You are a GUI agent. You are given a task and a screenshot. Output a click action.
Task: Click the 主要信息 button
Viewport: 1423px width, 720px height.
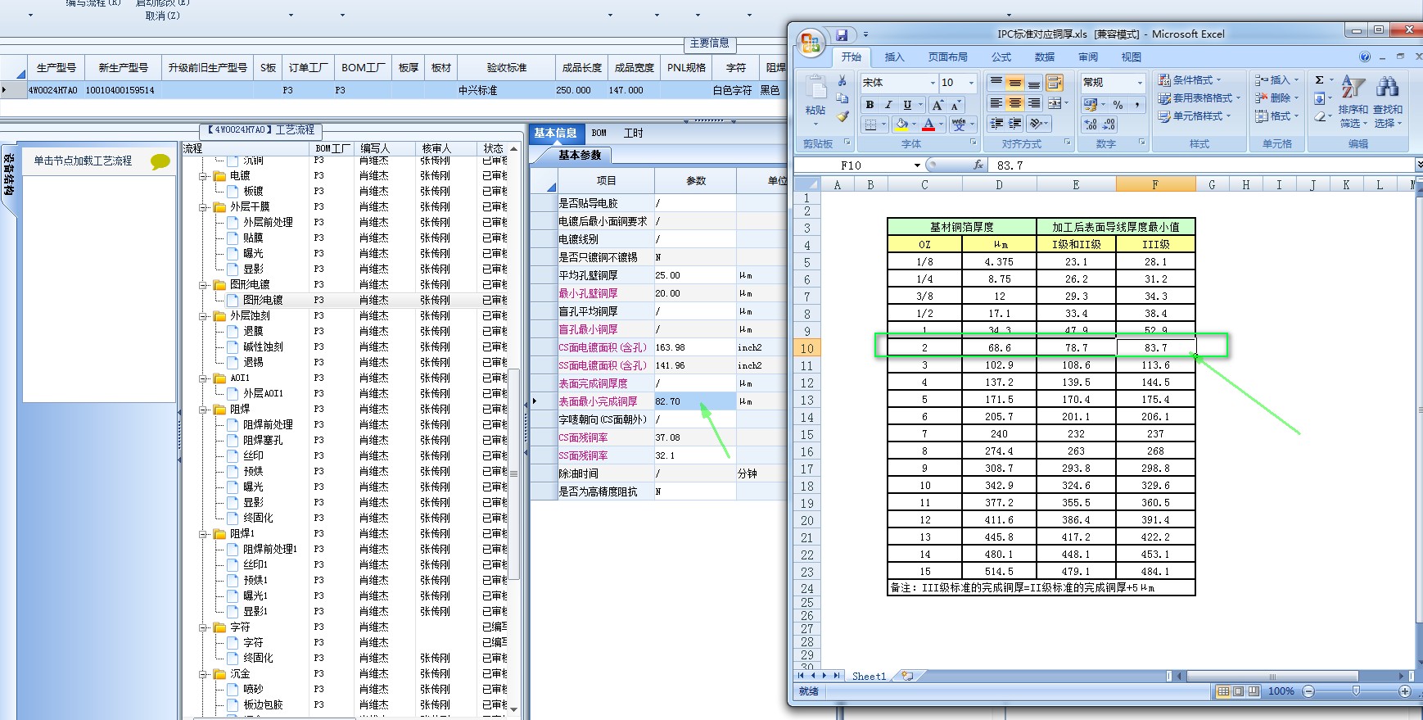[709, 43]
